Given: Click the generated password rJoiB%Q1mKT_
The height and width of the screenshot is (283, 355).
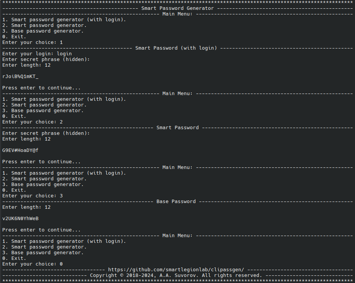Looking at the screenshot, I should 20,77.
